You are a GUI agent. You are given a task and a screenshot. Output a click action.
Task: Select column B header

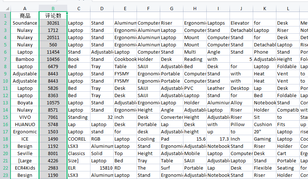click(x=53, y=8)
